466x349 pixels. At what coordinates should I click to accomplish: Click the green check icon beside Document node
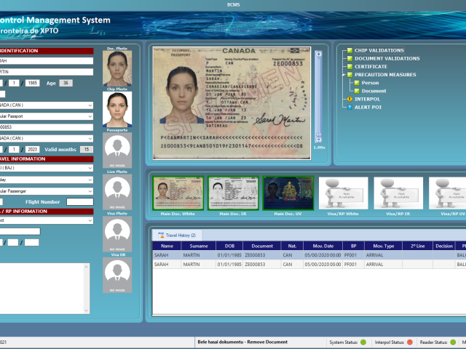(357, 91)
